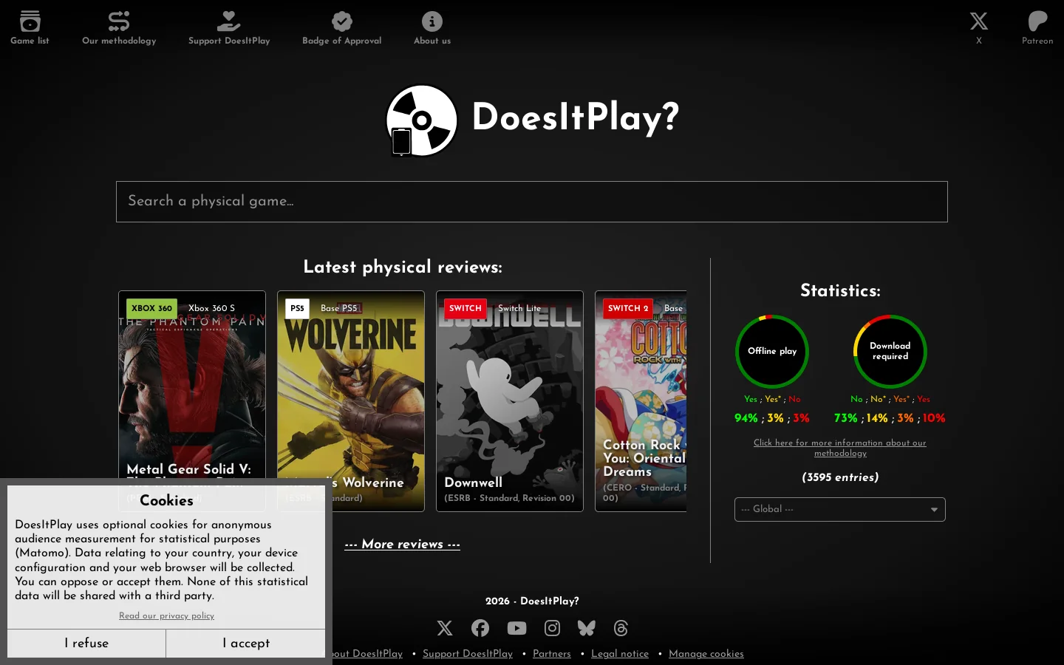Screen dimensions: 1064x665
Task: Click the More reviews link
Action: tap(402, 545)
